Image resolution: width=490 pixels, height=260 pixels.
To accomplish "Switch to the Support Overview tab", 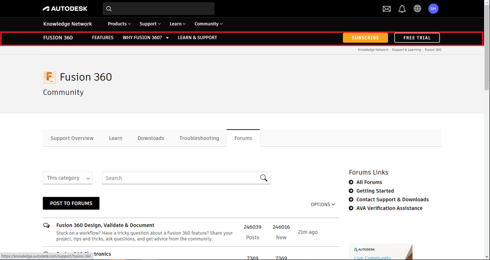I will [x=72, y=138].
